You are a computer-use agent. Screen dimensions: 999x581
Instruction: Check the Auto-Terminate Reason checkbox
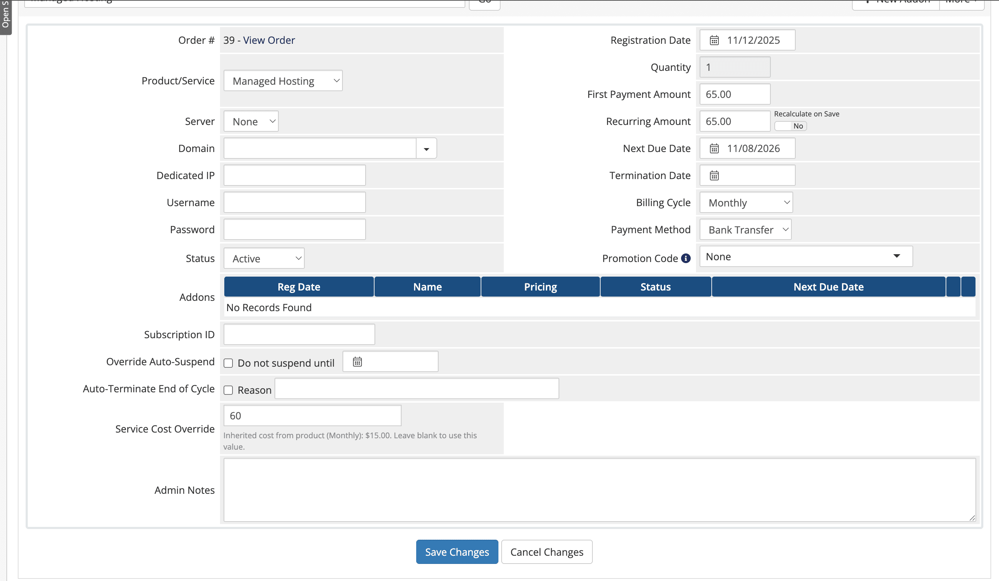(228, 390)
